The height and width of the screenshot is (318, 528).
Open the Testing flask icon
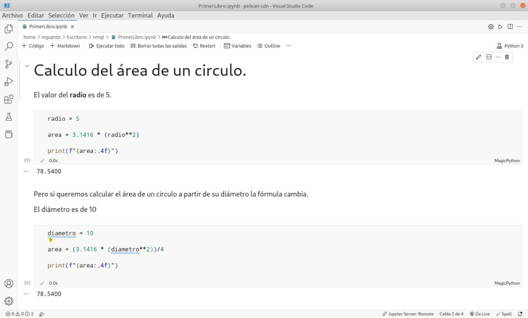(9, 116)
